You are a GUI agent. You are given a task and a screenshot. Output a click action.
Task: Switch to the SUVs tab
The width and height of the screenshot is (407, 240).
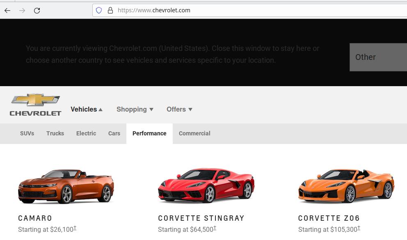click(x=27, y=133)
